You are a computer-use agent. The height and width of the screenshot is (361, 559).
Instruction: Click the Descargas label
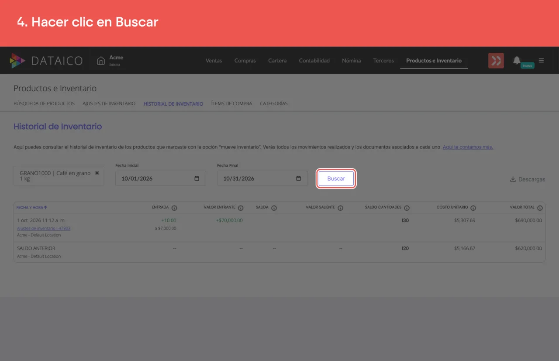[531, 179]
